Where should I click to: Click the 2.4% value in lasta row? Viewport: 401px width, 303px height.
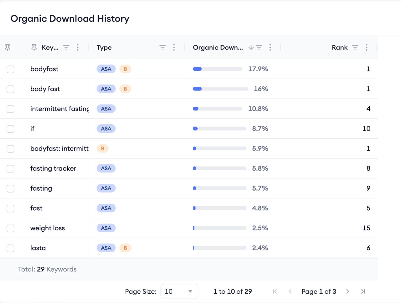260,248
